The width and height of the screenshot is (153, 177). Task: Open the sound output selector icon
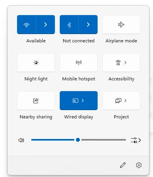(136, 140)
